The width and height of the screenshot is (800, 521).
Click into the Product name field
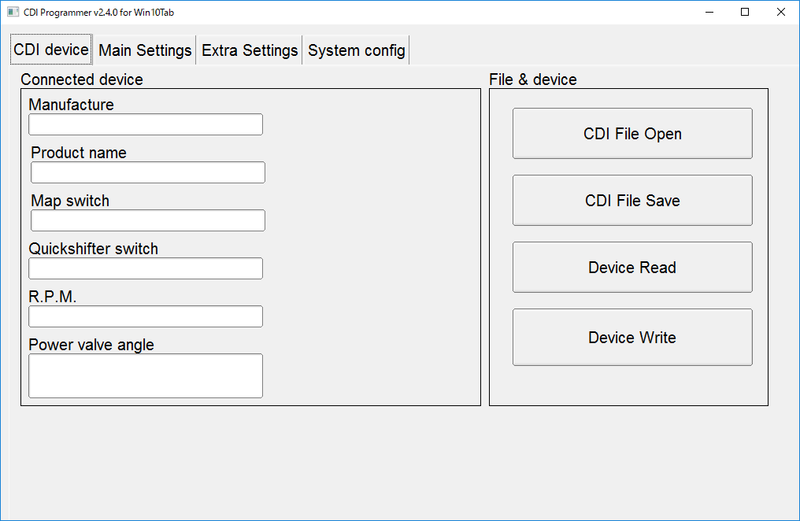point(148,172)
